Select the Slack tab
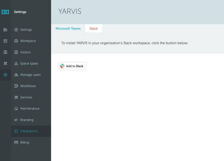The image size is (224, 161). point(94,29)
